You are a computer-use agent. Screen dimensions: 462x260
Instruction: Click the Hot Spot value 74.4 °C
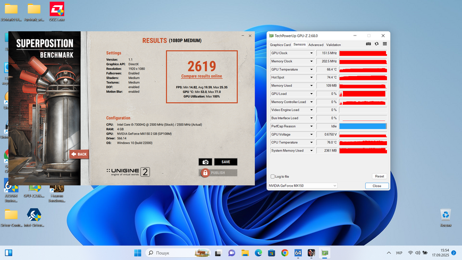pyautogui.click(x=327, y=78)
